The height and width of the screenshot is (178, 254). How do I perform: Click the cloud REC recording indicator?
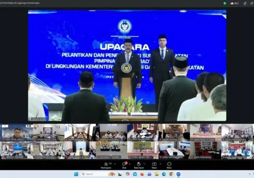(235, 3)
